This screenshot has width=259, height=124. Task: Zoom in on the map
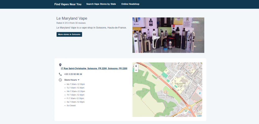point(136,66)
